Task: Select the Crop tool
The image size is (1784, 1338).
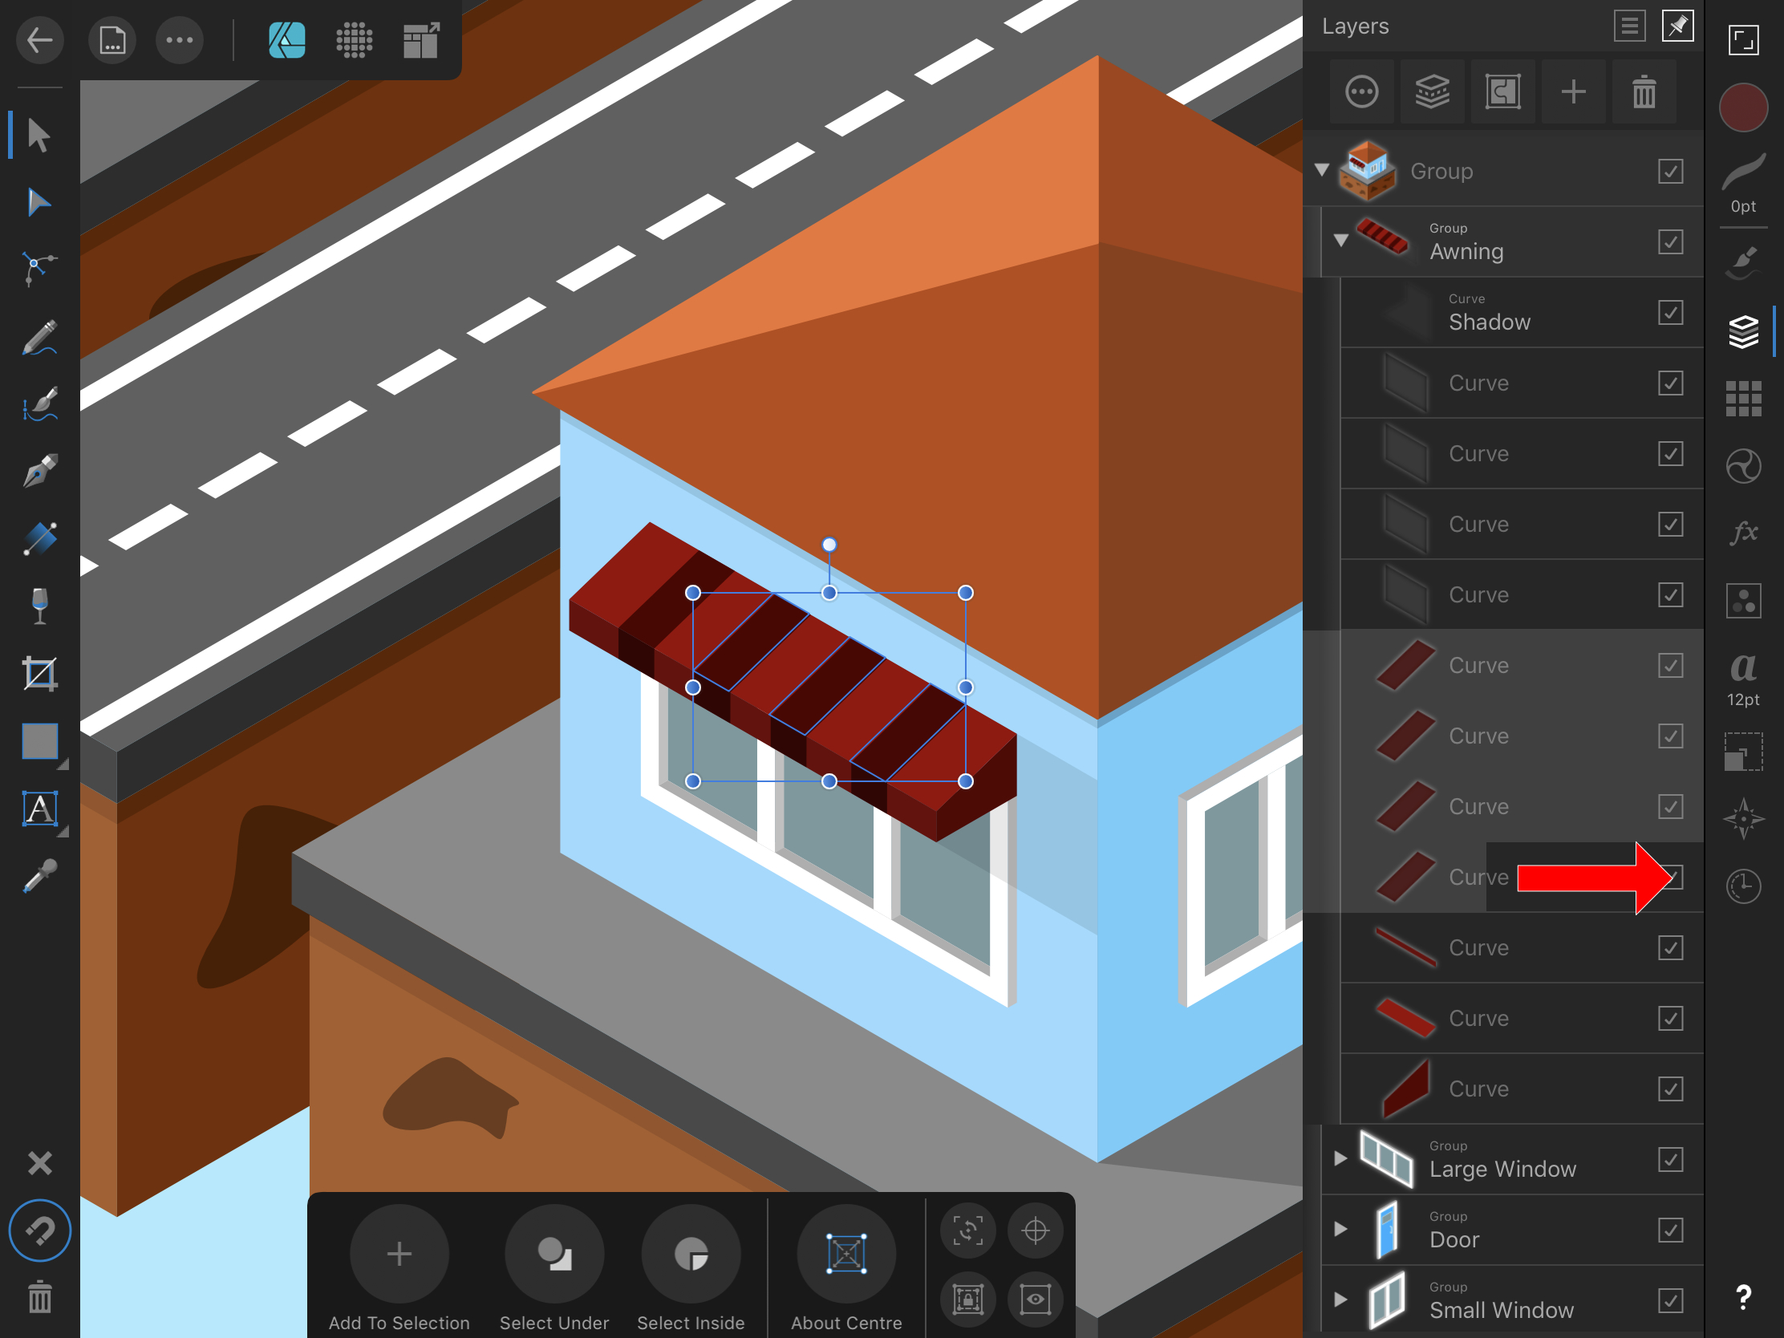Action: click(x=40, y=675)
